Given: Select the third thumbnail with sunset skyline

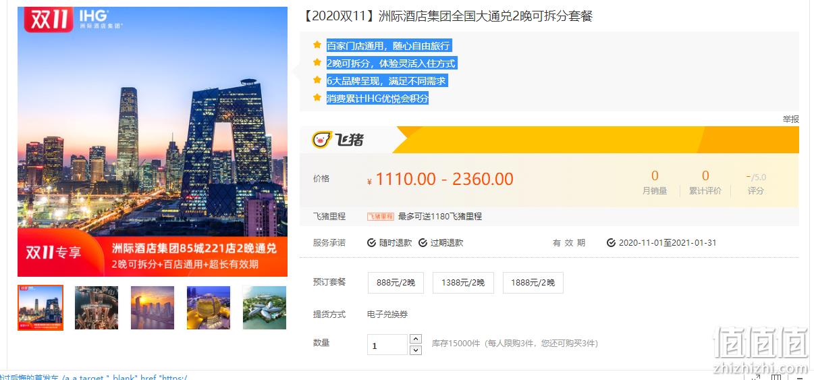Looking at the screenshot, I should (153, 308).
